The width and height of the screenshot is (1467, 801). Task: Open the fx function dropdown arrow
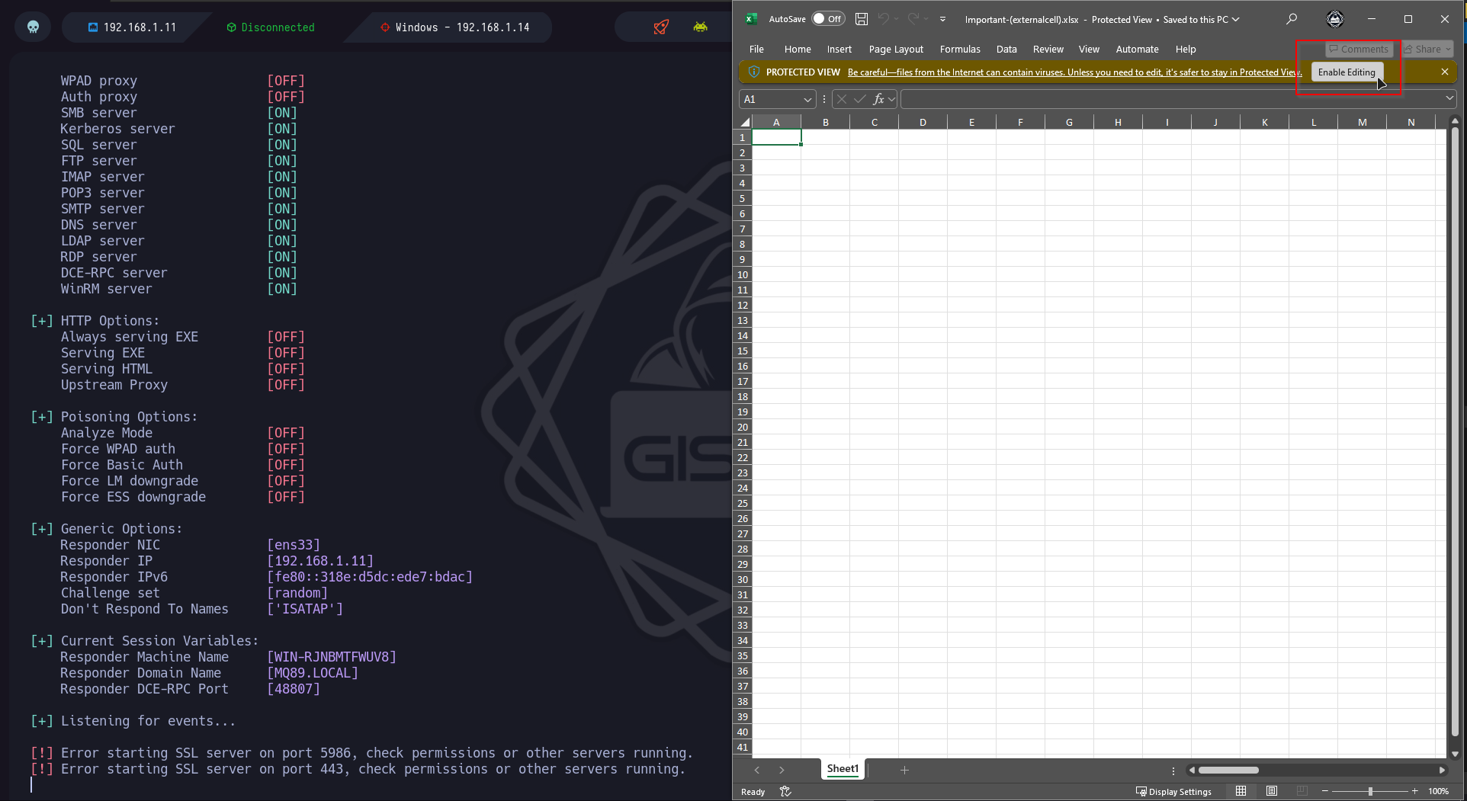891,99
